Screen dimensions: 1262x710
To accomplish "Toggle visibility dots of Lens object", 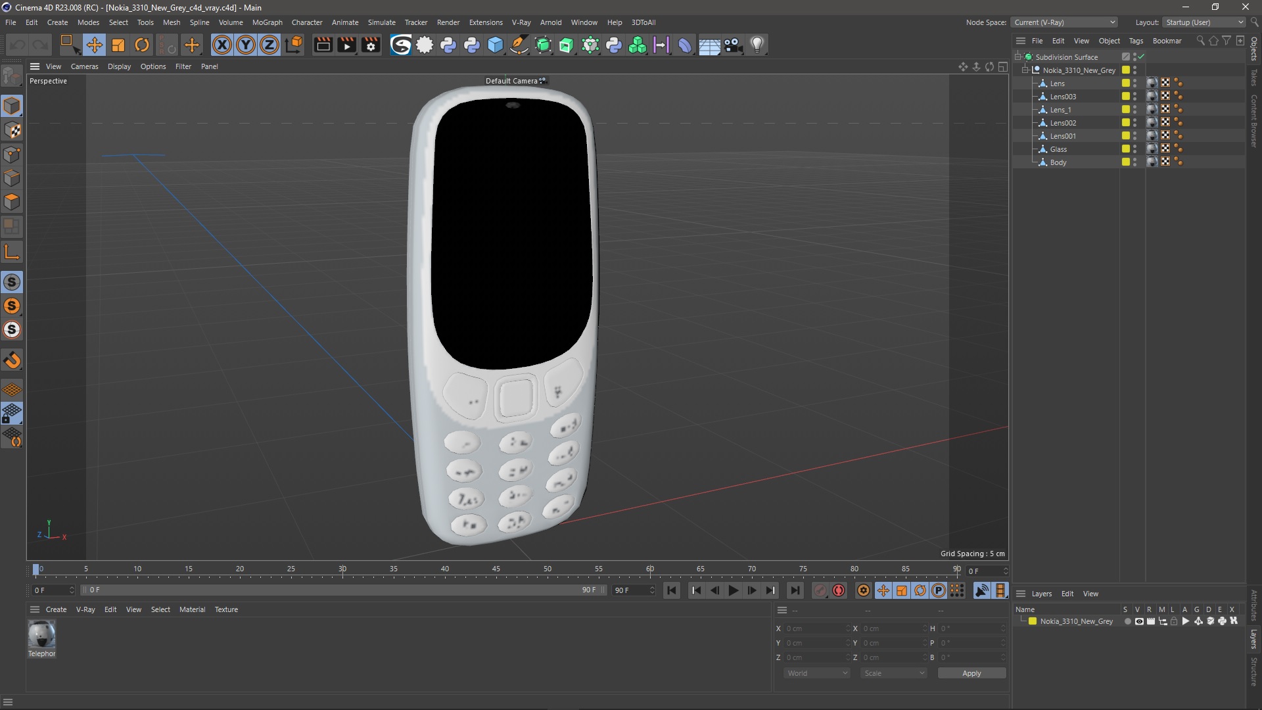I will pyautogui.click(x=1135, y=83).
